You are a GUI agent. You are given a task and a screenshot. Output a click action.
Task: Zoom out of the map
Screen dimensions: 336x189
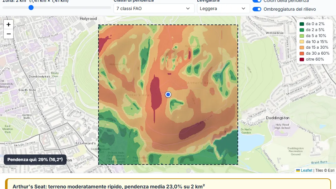click(8, 34)
